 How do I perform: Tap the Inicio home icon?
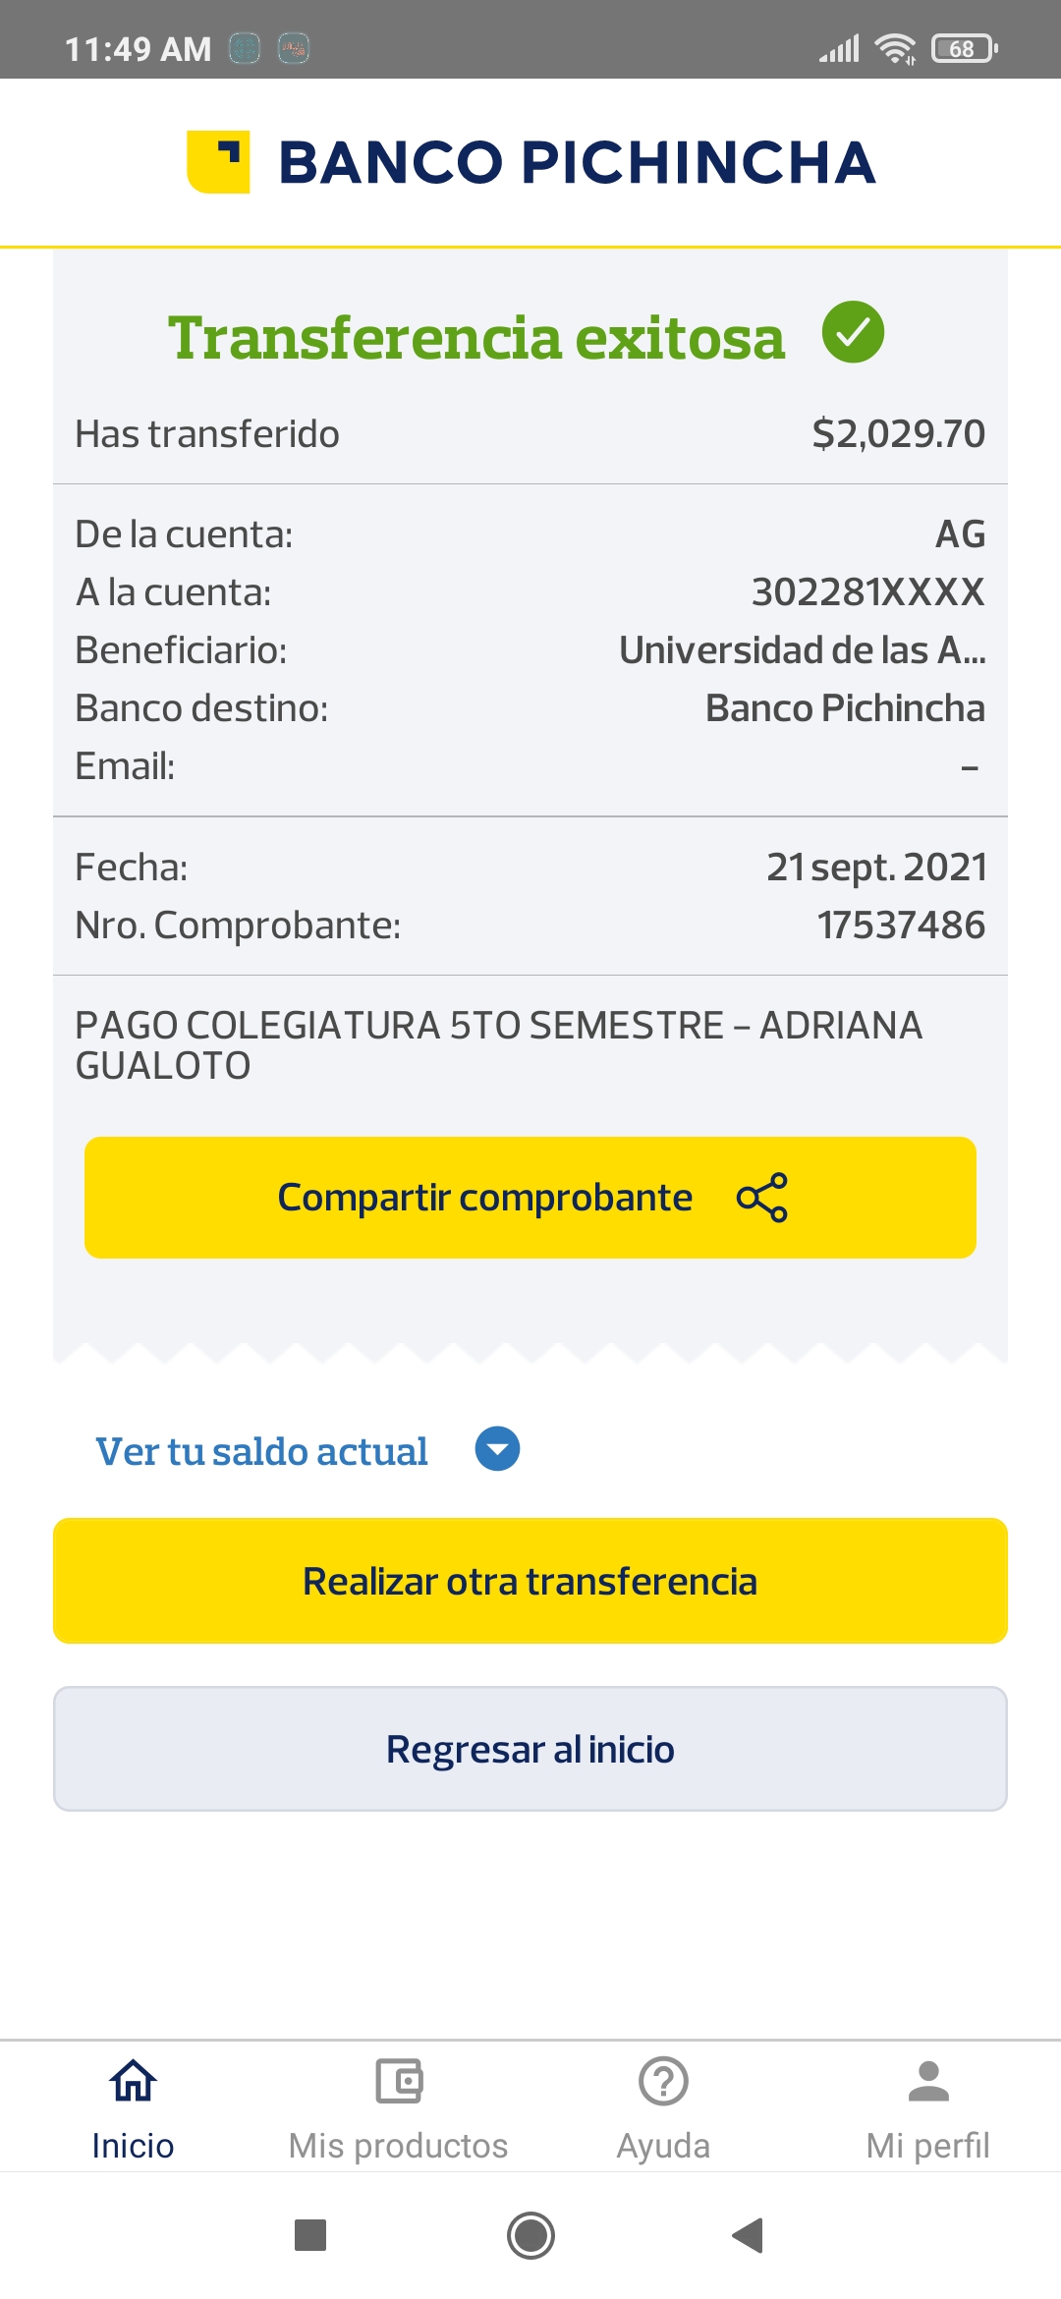[x=133, y=2081]
